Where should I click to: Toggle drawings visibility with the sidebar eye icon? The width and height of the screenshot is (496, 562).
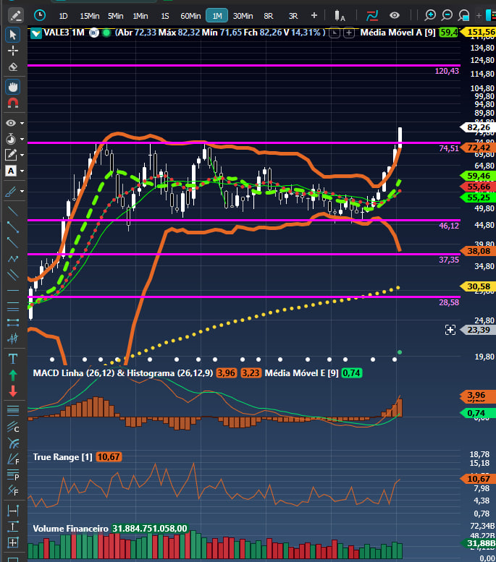pos(11,123)
